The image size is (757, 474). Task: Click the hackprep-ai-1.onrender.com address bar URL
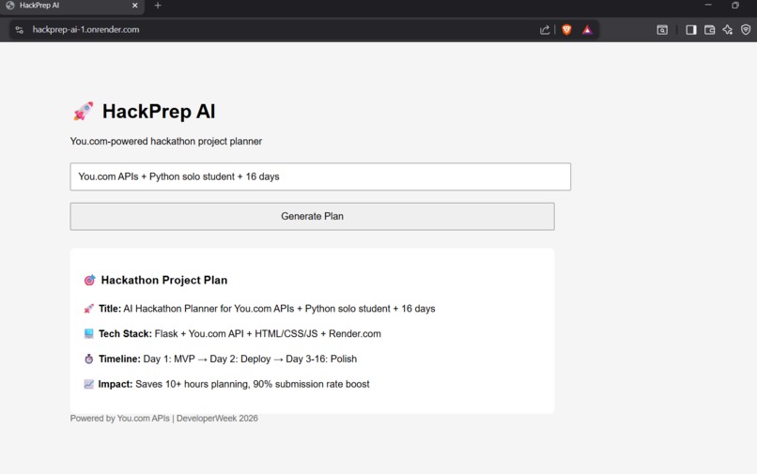pos(85,29)
